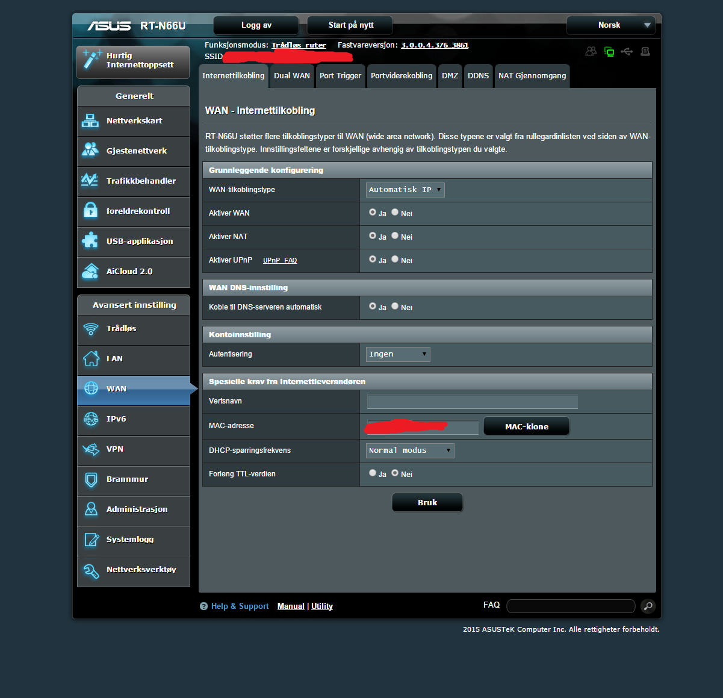Switch to the NAT Gjennomgang tab
723x698 pixels.
point(532,76)
